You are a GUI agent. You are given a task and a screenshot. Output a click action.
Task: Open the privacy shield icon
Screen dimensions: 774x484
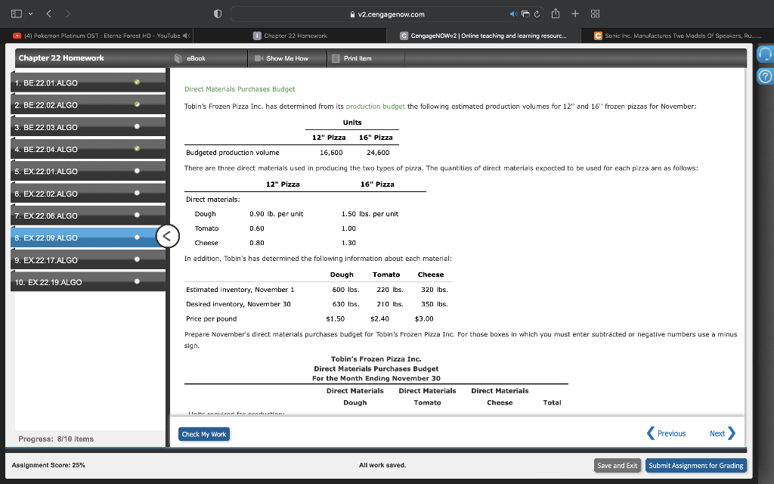(x=217, y=14)
